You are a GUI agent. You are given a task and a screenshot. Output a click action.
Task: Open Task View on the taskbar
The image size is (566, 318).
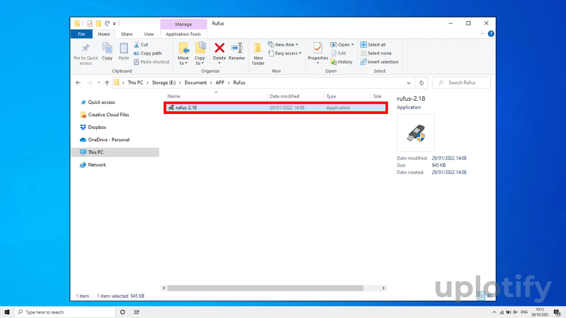tap(137, 312)
